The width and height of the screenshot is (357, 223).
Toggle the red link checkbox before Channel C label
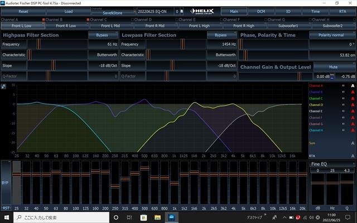click(x=88, y=20)
